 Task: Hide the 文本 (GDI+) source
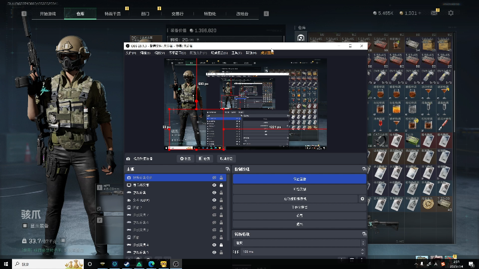[214, 200]
